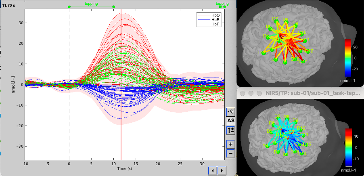Viewport: 364px width, 176px height.
Task: Click the dashed zero-time line in plot
Action: pos(69,84)
